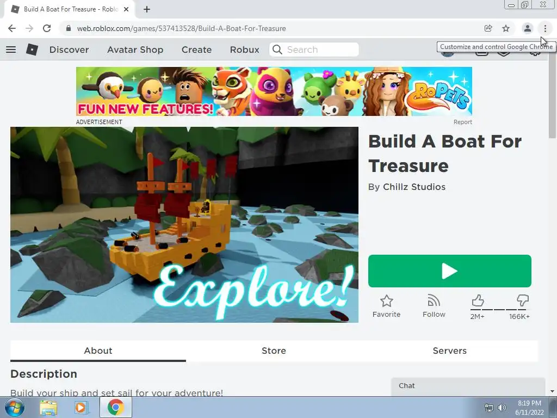Switch to the About tab
Image resolution: width=557 pixels, height=418 pixels.
[x=98, y=351]
